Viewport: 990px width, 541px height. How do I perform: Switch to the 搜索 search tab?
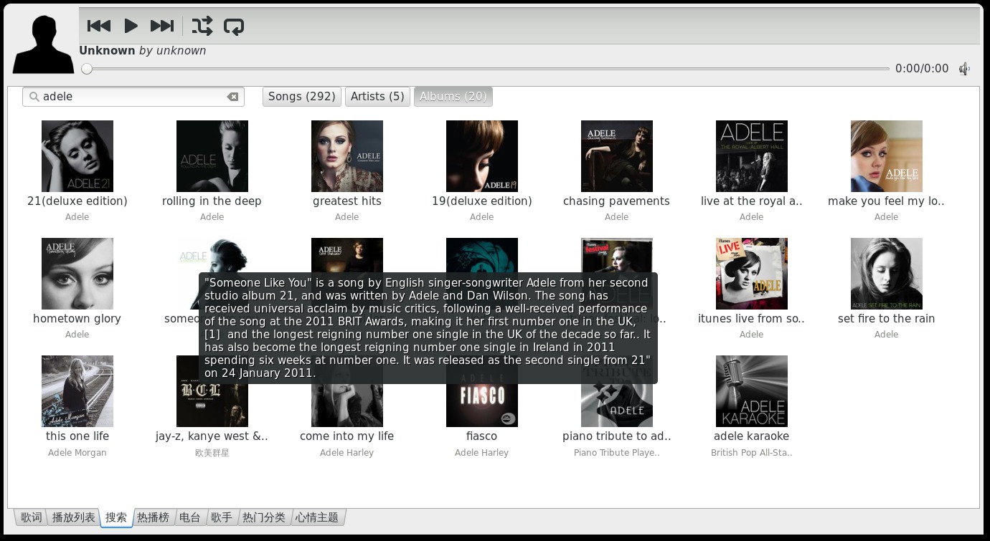tap(116, 517)
